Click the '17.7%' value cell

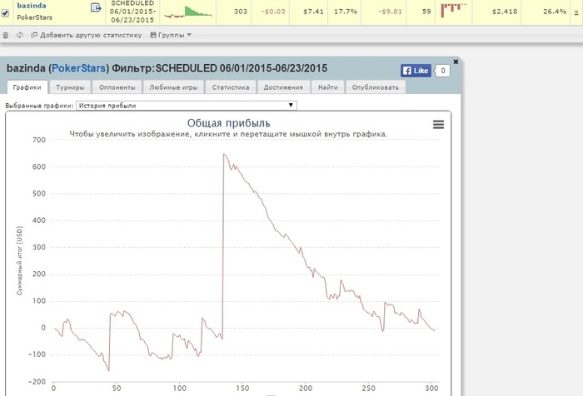tap(346, 12)
